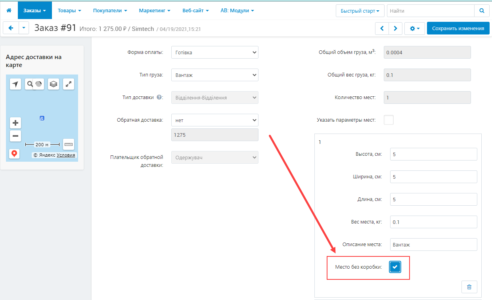This screenshot has height=300, width=492.
Task: Go to the previous order arrow
Action: click(x=382, y=29)
